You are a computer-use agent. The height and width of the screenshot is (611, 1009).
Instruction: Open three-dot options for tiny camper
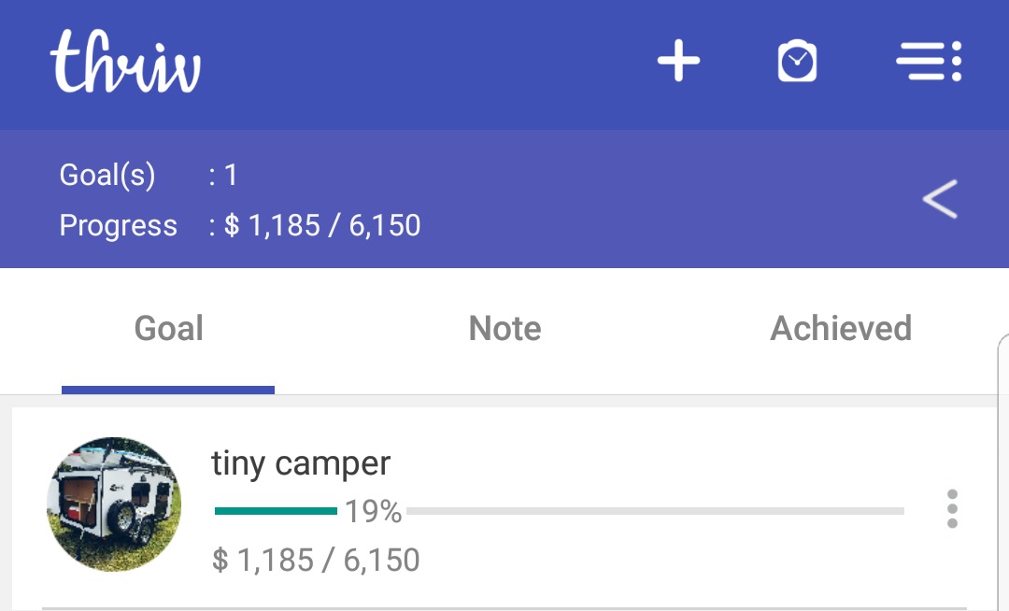pos(951,509)
